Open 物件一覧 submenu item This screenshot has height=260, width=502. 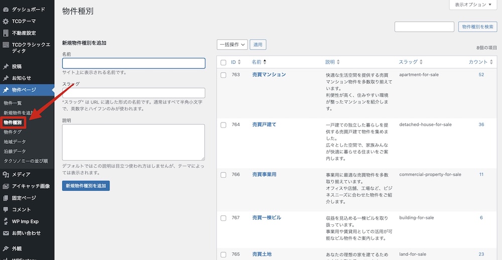(x=13, y=103)
